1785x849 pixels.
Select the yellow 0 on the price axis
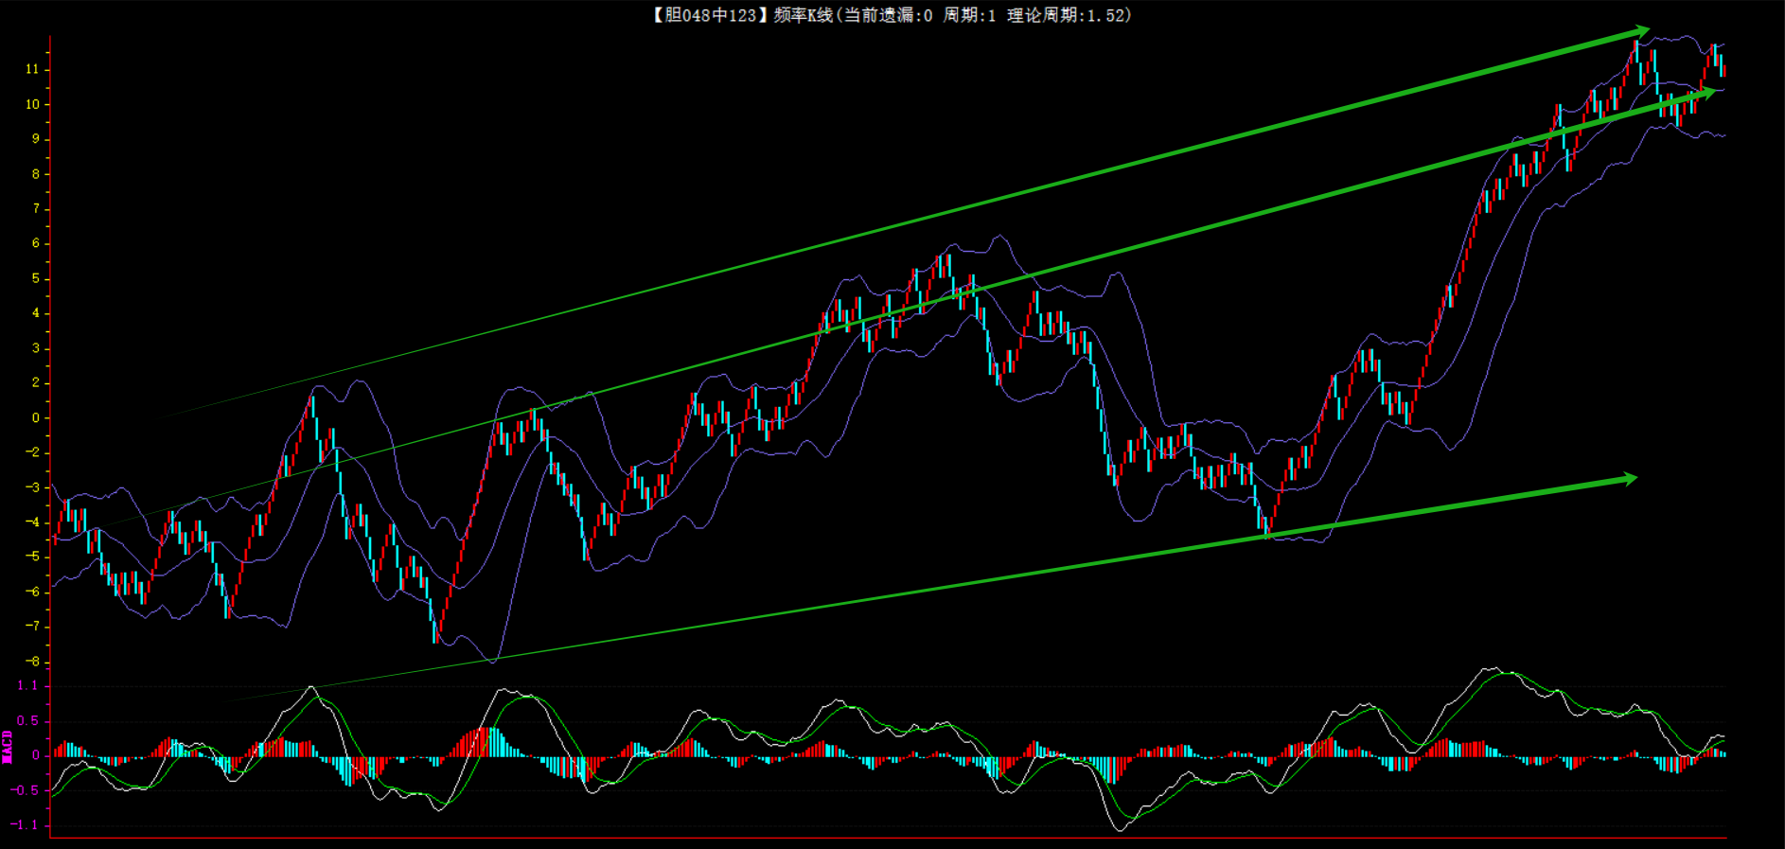(36, 418)
